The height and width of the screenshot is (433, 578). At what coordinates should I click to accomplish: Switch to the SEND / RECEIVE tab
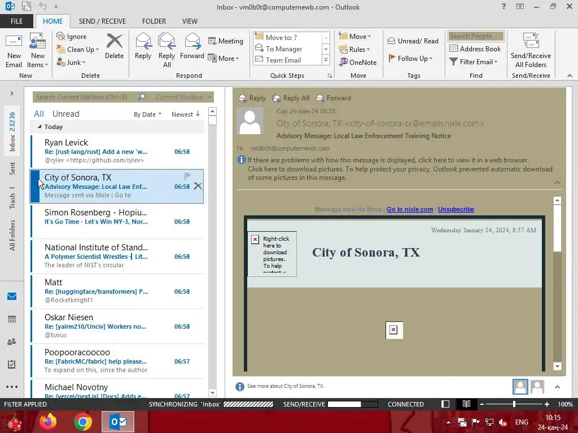tap(102, 21)
